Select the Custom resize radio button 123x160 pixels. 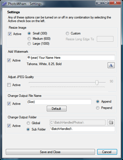67,33
